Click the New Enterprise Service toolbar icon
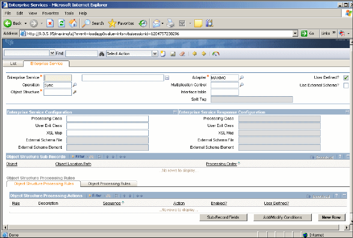This screenshot has width=353, height=238. pyautogui.click(x=163, y=54)
